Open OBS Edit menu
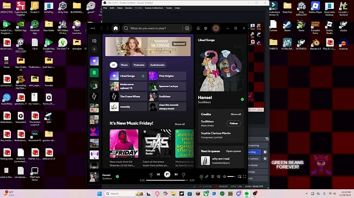Image resolution: width=354 pixels, height=198 pixels. point(112,8)
